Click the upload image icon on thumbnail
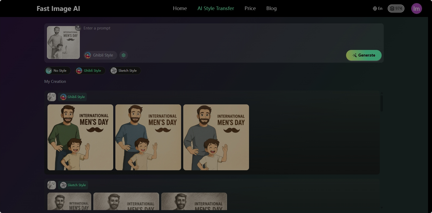The height and width of the screenshot is (213, 432). [x=78, y=28]
